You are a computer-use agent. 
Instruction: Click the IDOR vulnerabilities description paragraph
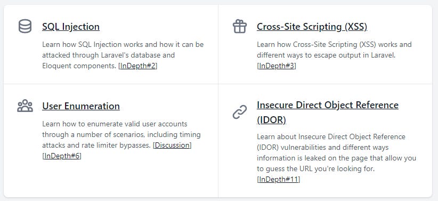click(337, 158)
